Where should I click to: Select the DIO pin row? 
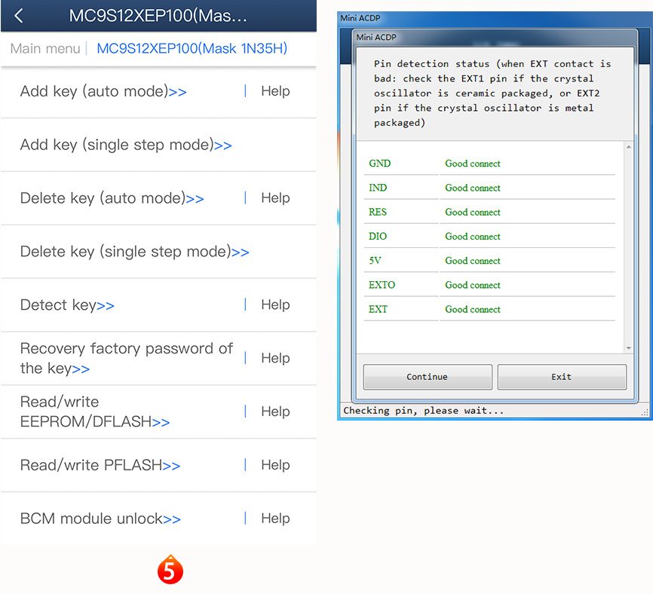tap(490, 237)
